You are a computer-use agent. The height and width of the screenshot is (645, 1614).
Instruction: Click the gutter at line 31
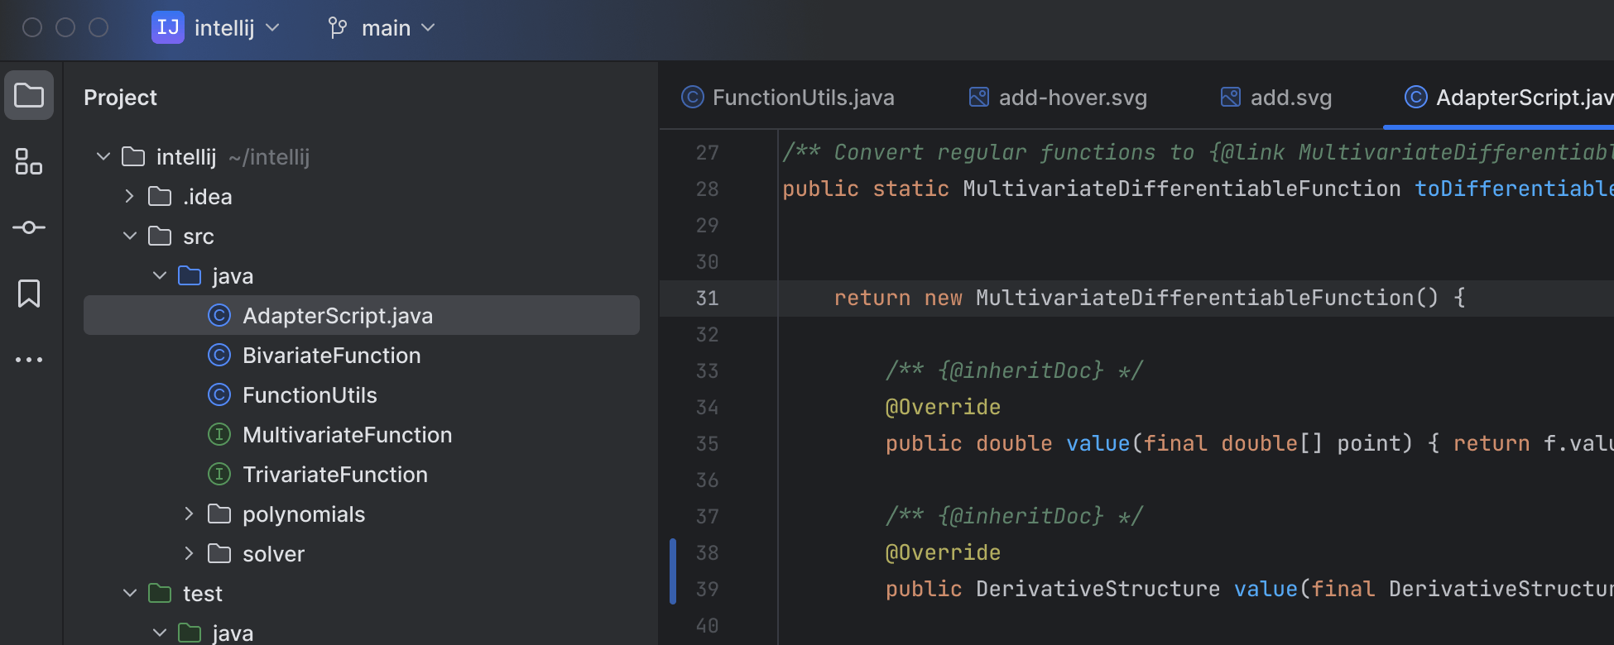(x=745, y=298)
